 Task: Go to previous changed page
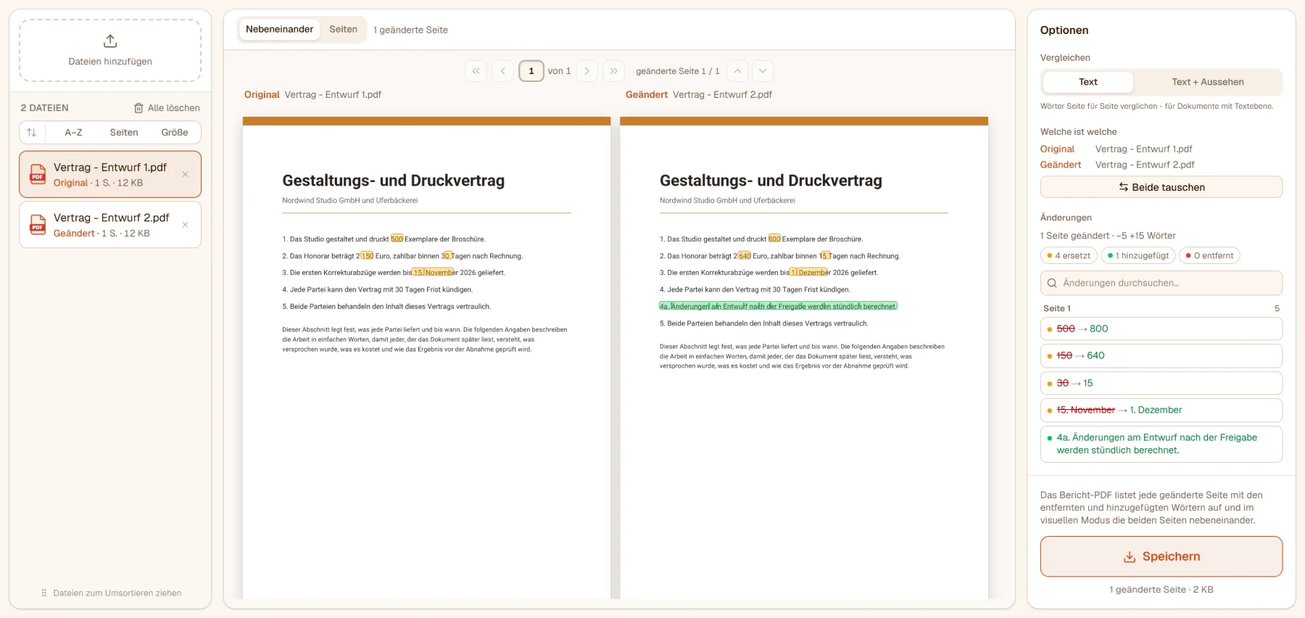(x=737, y=71)
